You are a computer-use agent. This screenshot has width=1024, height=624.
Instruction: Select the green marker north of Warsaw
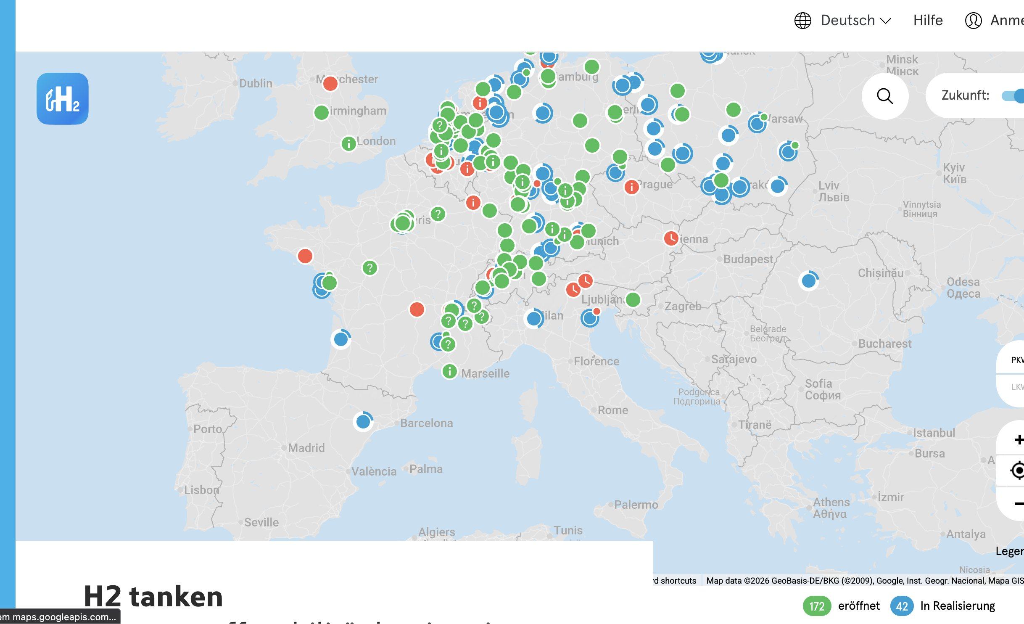coord(734,110)
